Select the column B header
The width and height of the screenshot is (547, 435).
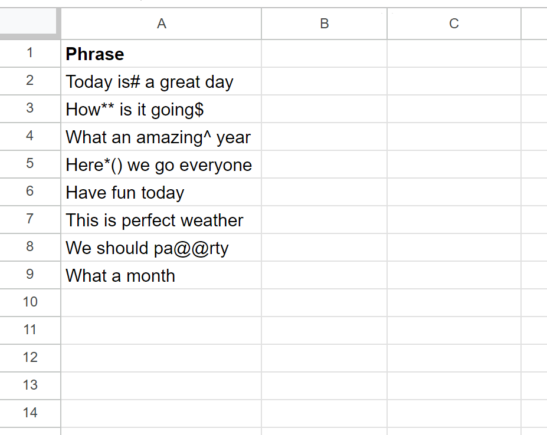click(324, 24)
